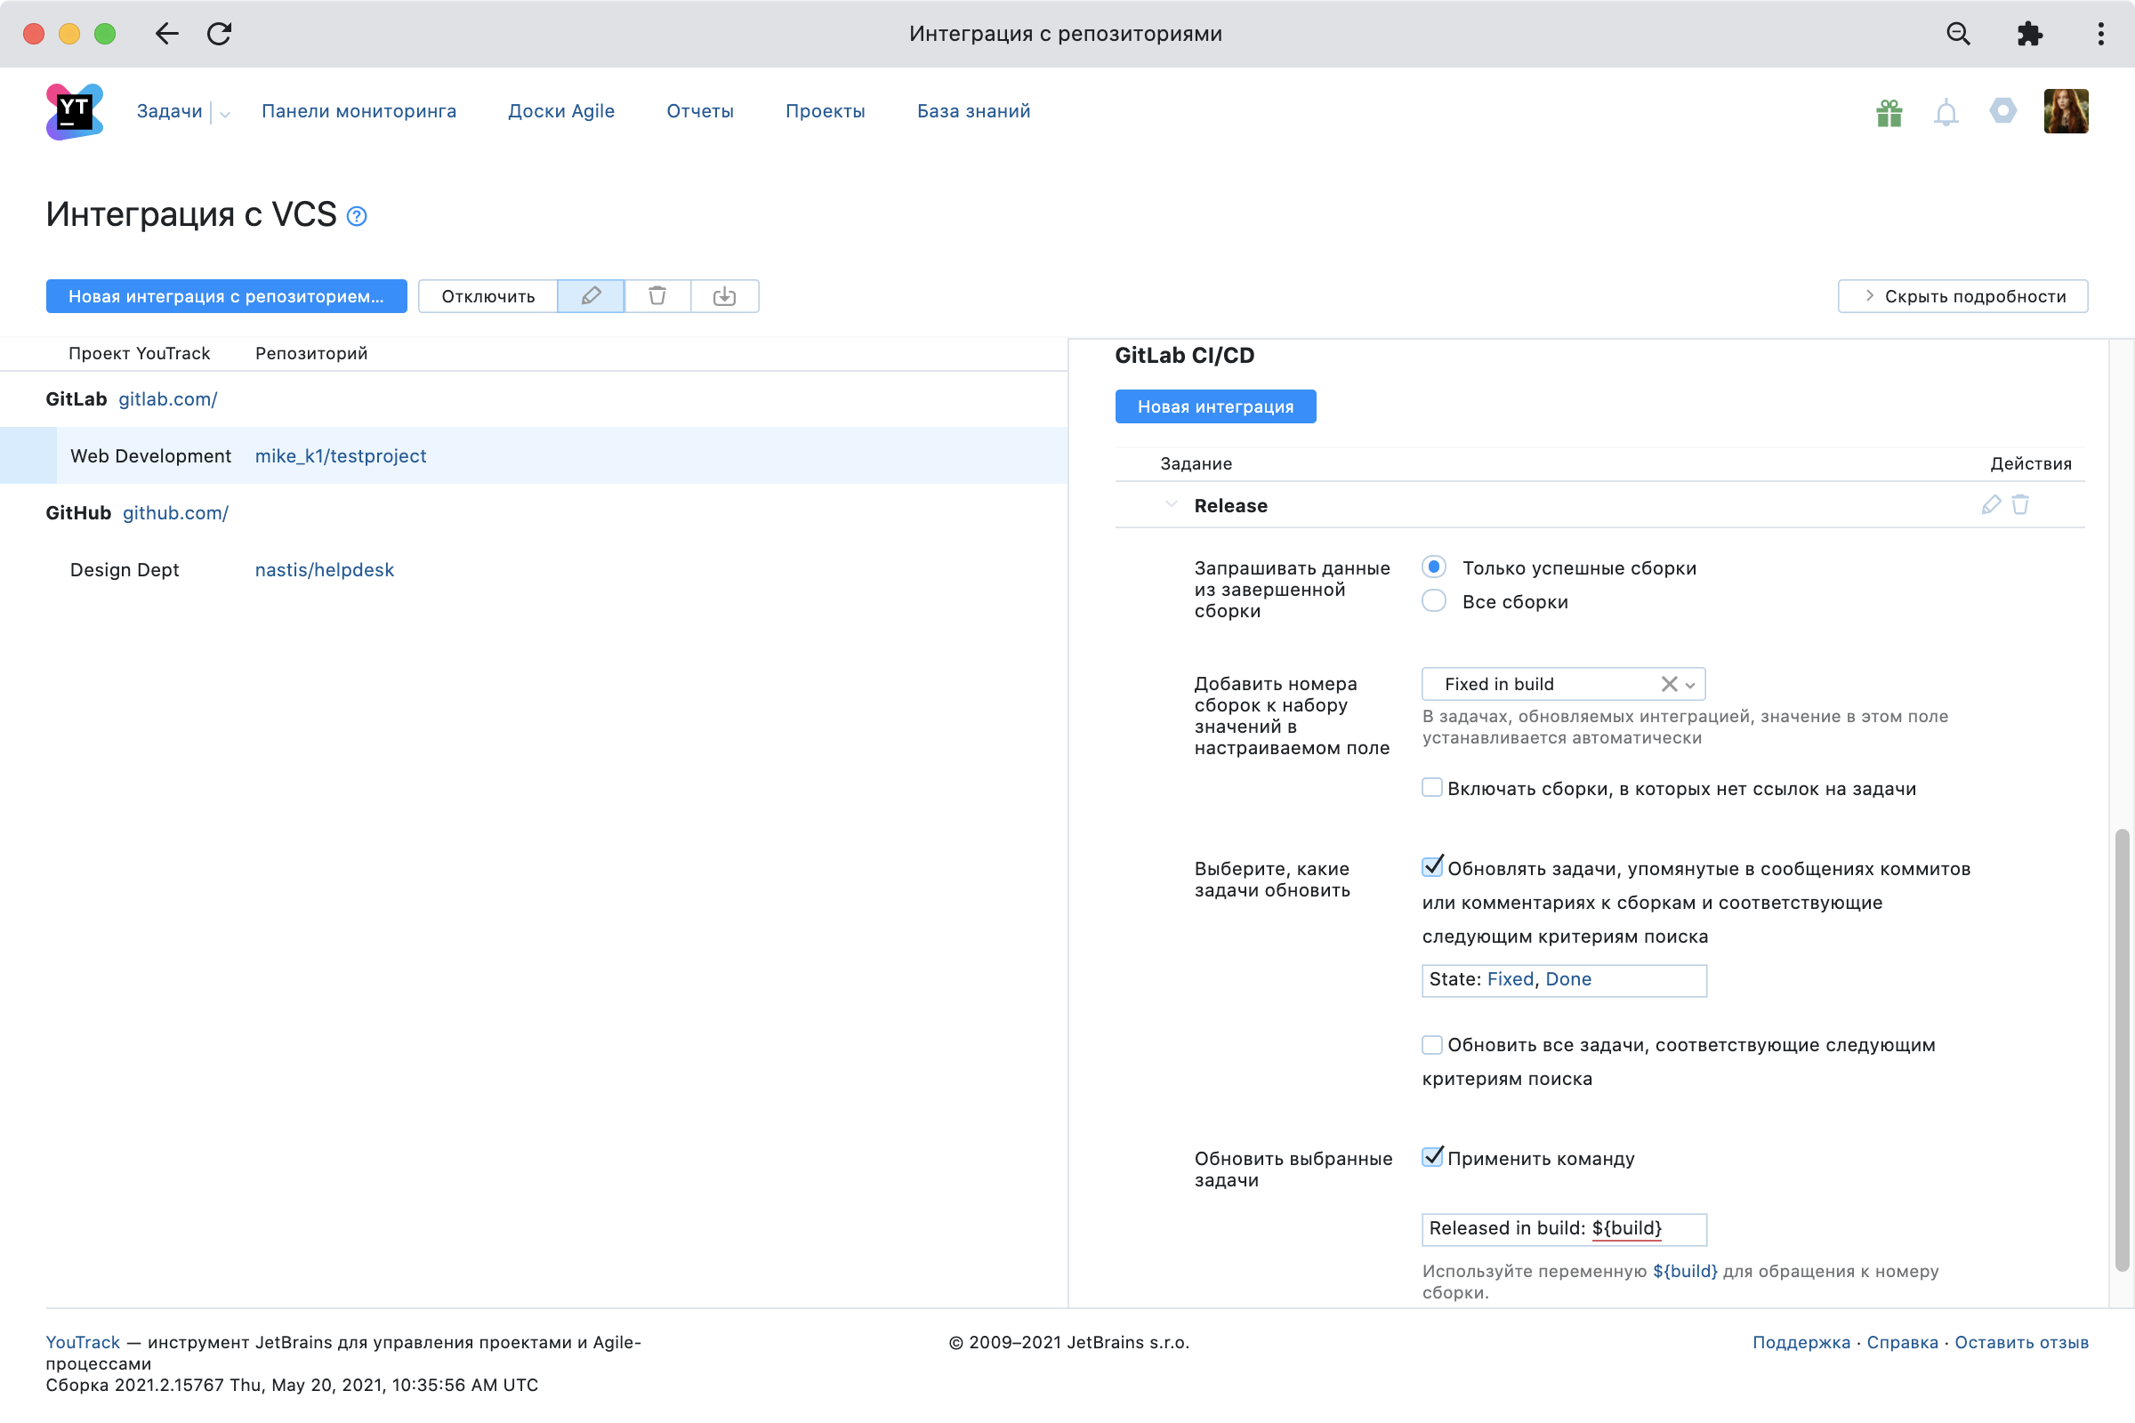Click the details panel vertical scrollbar
The width and height of the screenshot is (2135, 1423).
[x=2121, y=1049]
